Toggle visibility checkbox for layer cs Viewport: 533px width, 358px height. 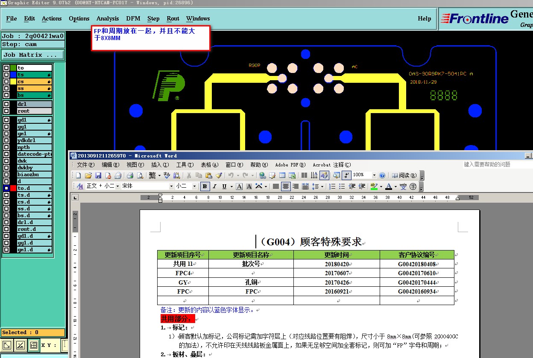tap(6, 81)
